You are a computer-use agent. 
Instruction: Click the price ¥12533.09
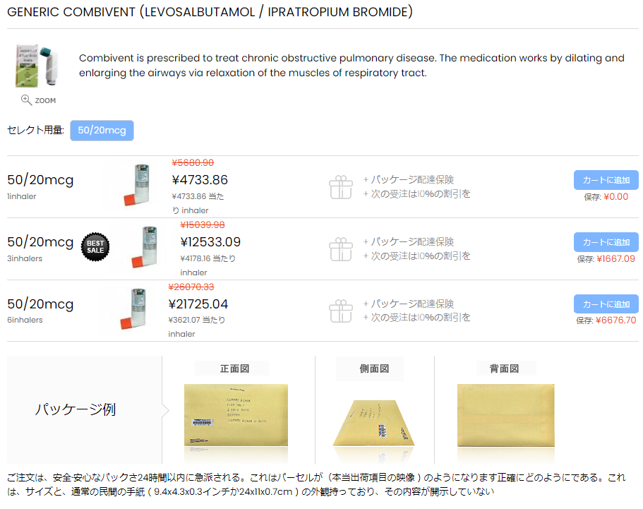tap(210, 242)
